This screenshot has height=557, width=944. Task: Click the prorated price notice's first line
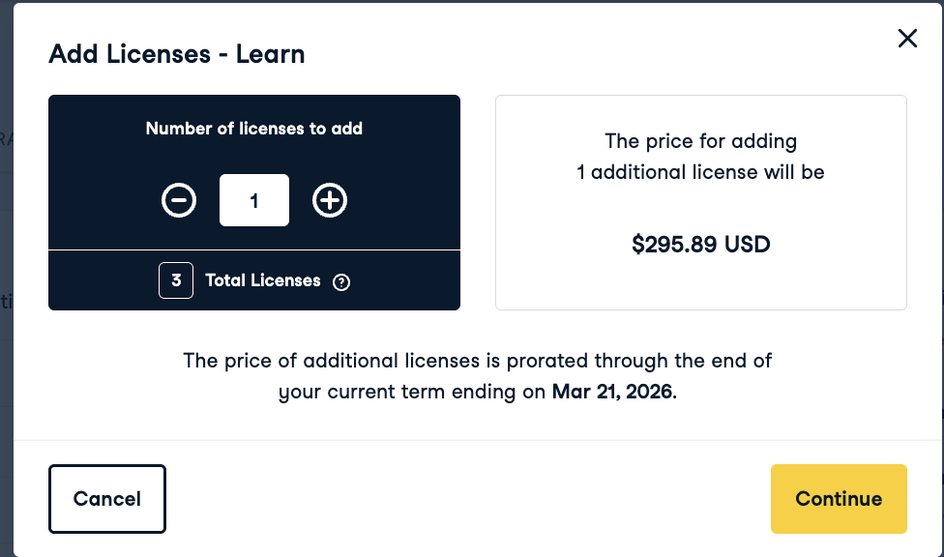pos(477,361)
